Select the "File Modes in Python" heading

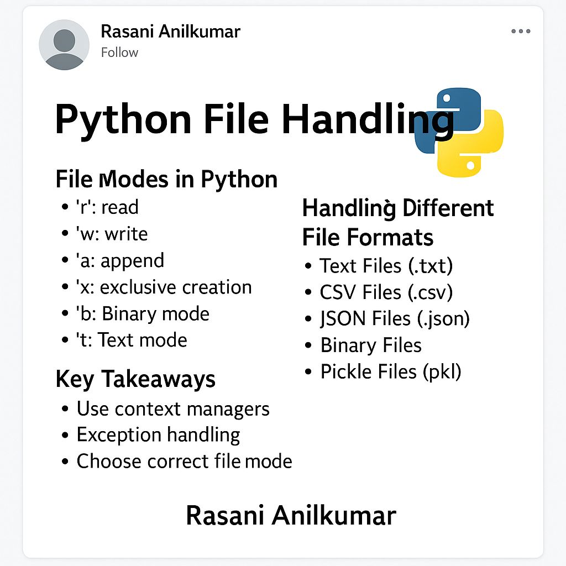(x=166, y=180)
